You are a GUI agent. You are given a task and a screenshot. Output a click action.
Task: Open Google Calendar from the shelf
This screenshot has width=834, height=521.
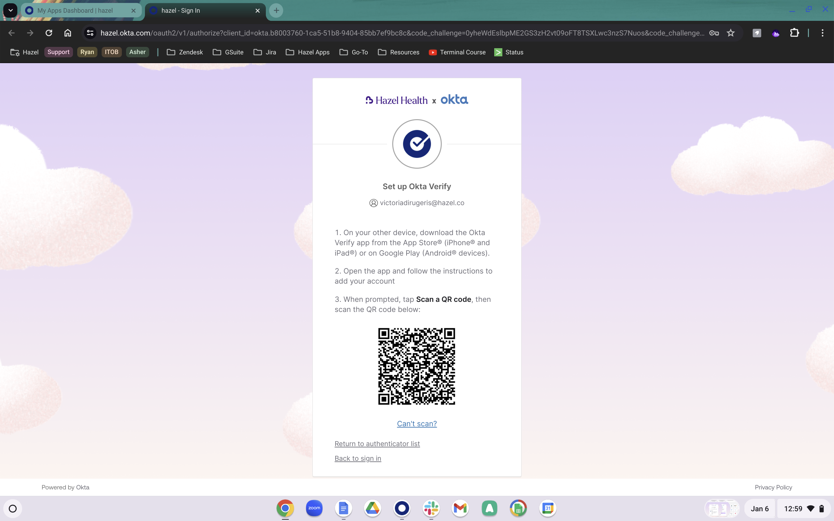548,508
